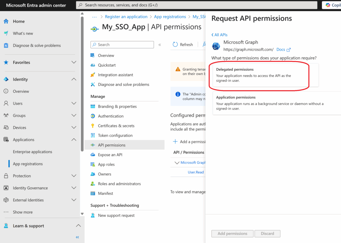Expand the Groups section chevron

(74, 115)
